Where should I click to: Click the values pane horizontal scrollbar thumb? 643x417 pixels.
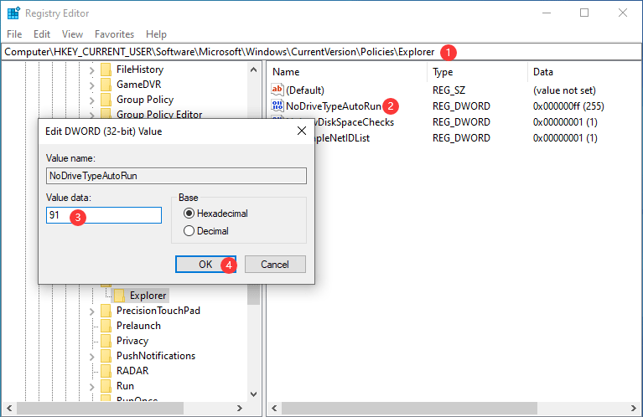click(409, 408)
